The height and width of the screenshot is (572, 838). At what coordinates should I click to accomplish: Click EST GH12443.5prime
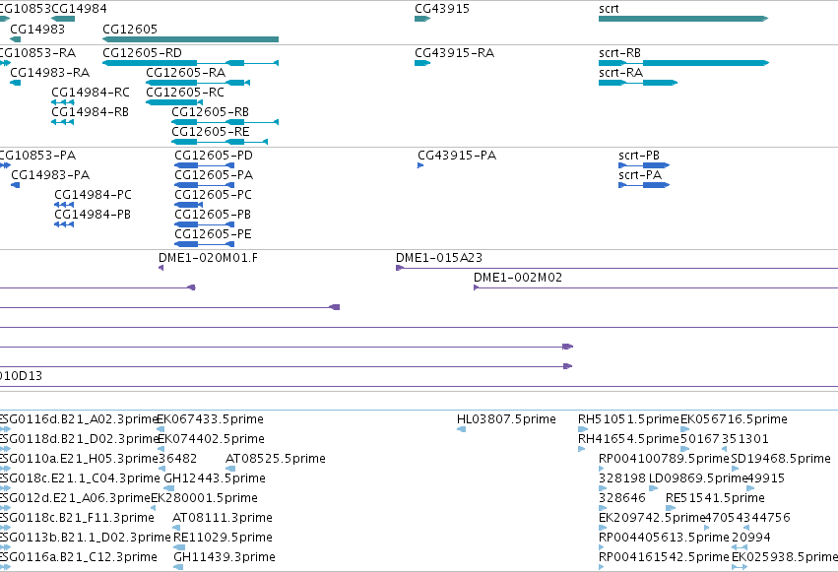215,478
